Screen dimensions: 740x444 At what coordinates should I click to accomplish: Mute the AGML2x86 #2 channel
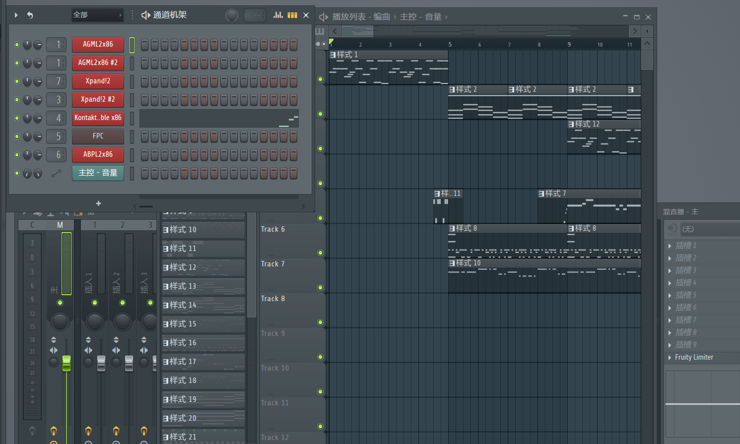17,63
